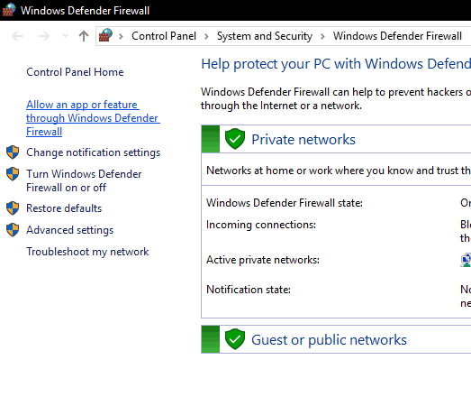Open Troubleshoot my network
The width and height of the screenshot is (471, 406).
coord(87,252)
